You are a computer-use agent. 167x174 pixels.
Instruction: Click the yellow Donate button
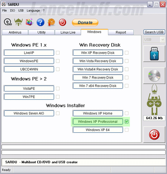[85, 23]
